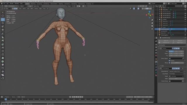Switch to the UV Editing workspace tab
The image size is (187, 105).
[46, 4]
